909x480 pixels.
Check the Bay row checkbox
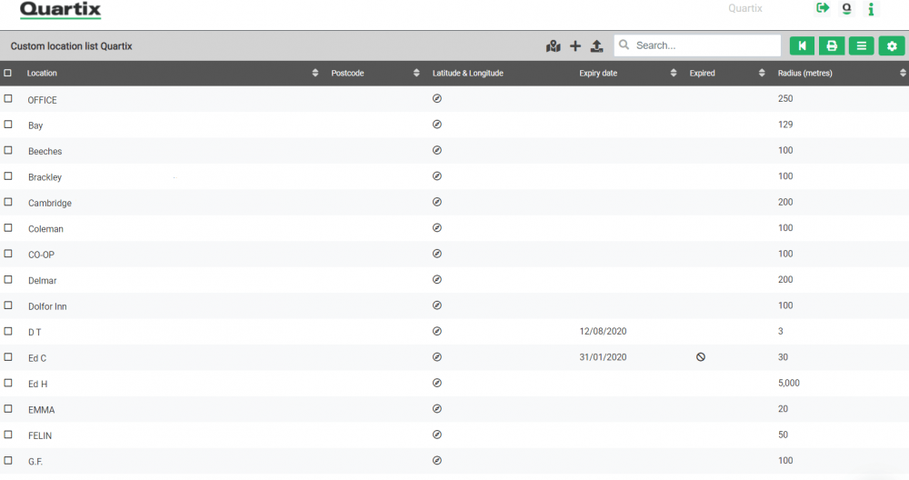[x=8, y=124]
